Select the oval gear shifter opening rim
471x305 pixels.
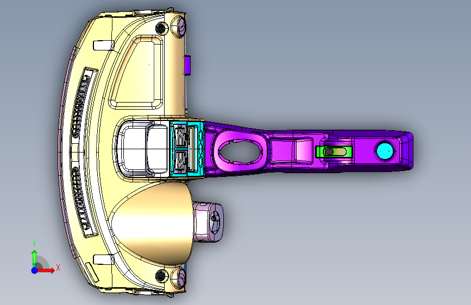pyautogui.click(x=240, y=151)
